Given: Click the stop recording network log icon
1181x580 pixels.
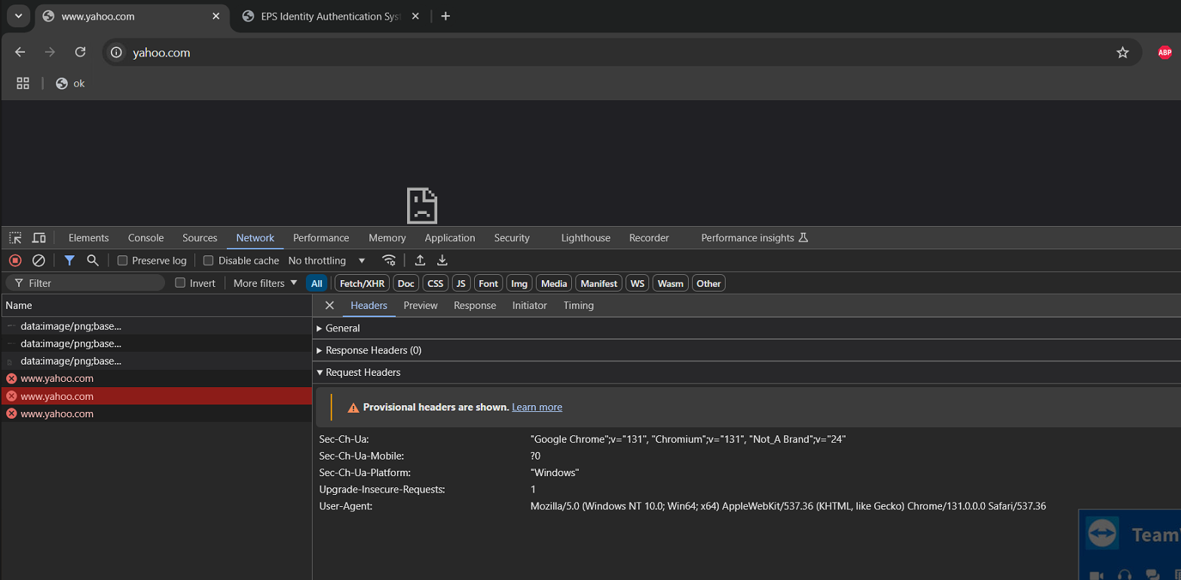Looking at the screenshot, I should tap(15, 261).
